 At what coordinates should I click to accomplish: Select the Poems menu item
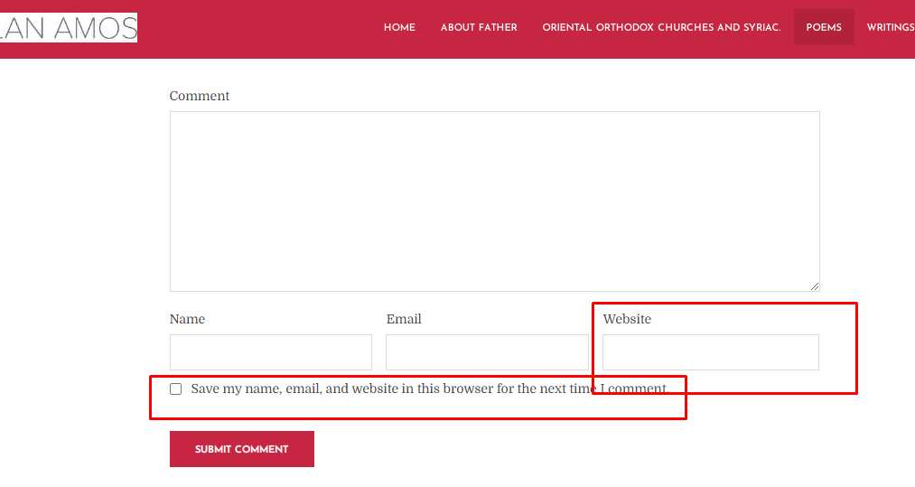[x=824, y=27]
